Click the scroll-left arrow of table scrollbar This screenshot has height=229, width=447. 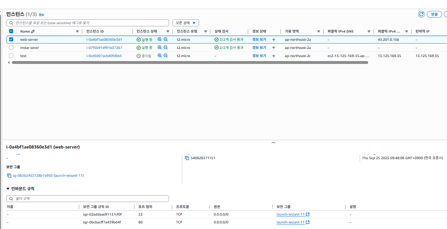tap(8, 62)
